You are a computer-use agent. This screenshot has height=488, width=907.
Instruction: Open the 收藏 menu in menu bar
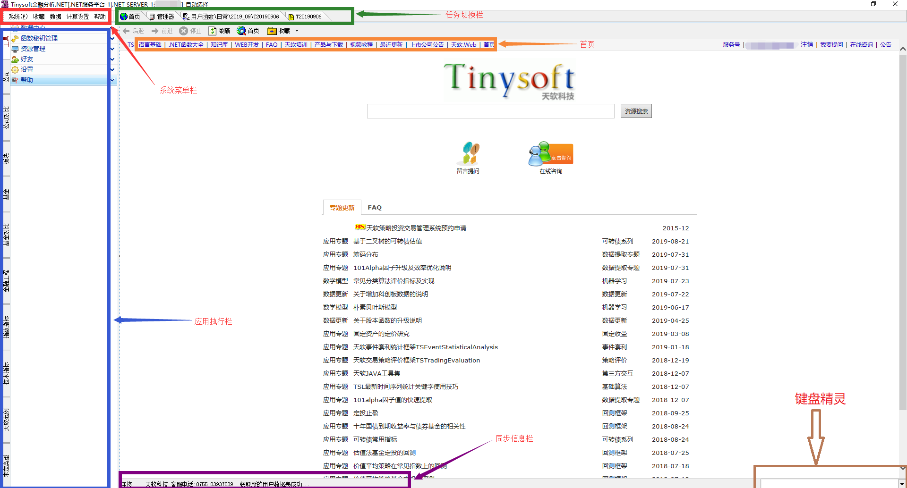click(39, 17)
